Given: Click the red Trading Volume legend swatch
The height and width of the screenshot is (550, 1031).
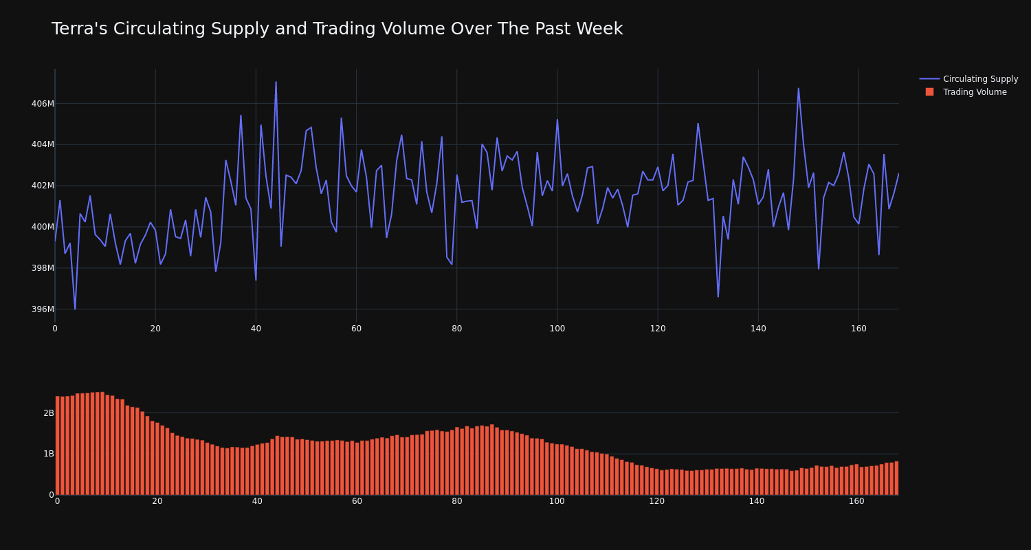Looking at the screenshot, I should tap(929, 92).
